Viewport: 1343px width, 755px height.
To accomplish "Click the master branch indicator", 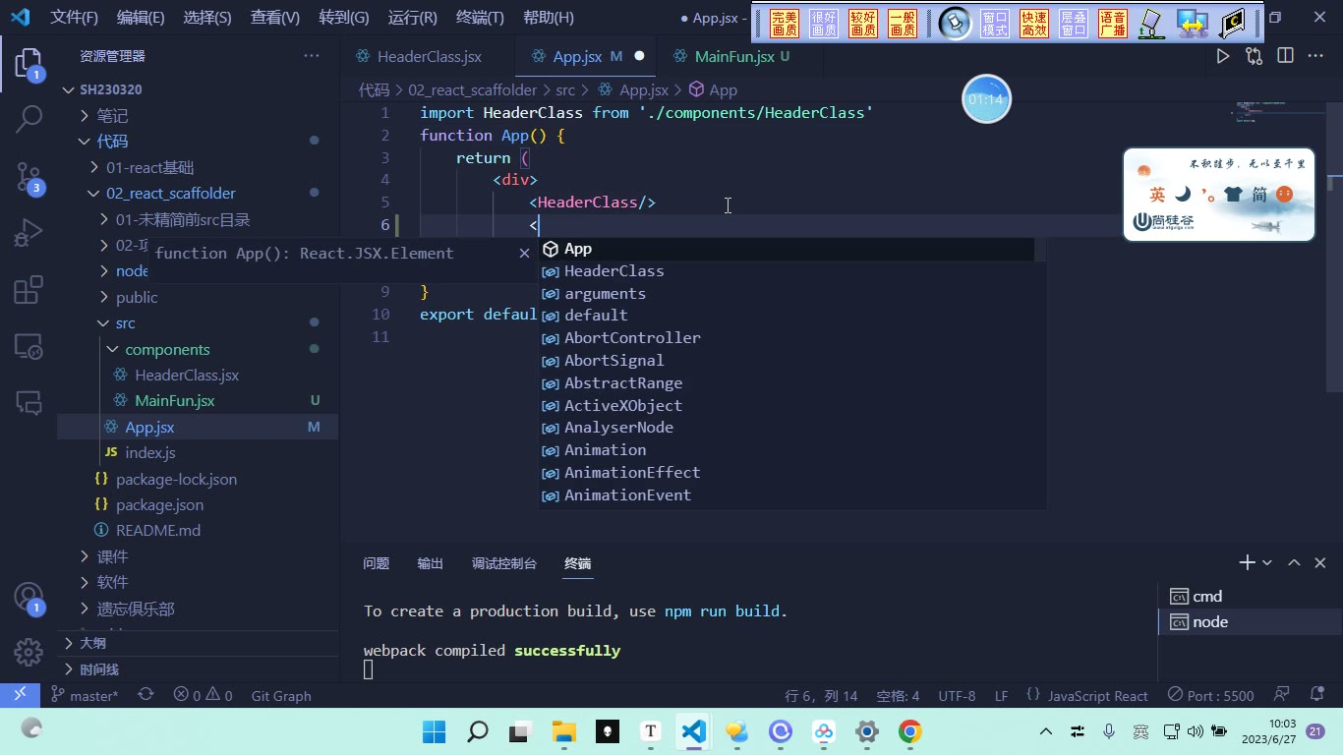I will (85, 695).
